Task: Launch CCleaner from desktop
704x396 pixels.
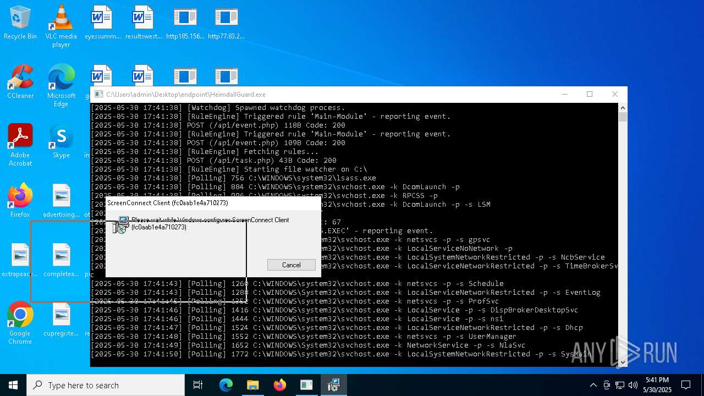Action: pyautogui.click(x=20, y=82)
